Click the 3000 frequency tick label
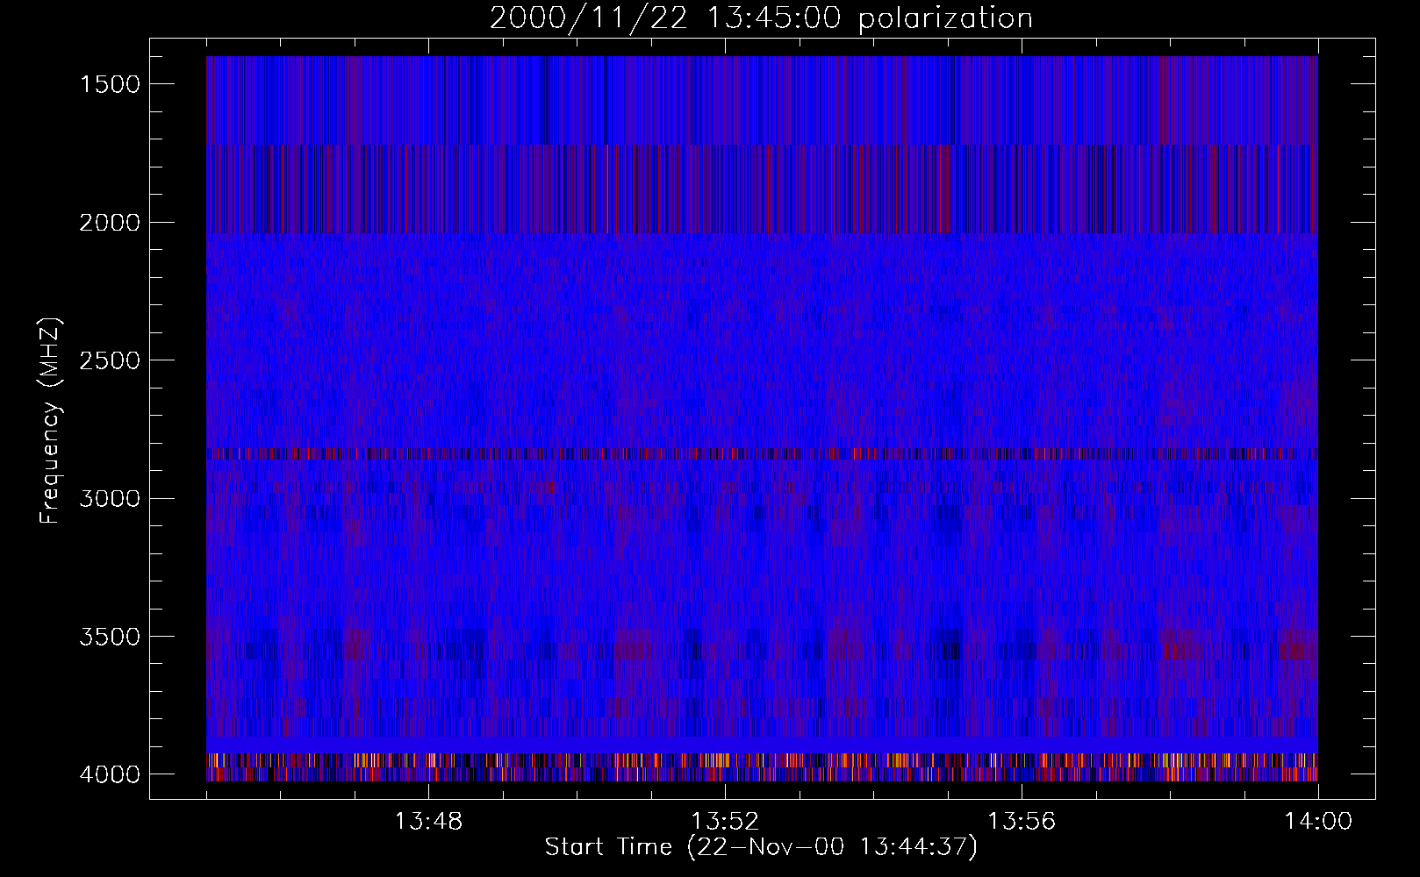This screenshot has width=1420, height=877. (110, 499)
